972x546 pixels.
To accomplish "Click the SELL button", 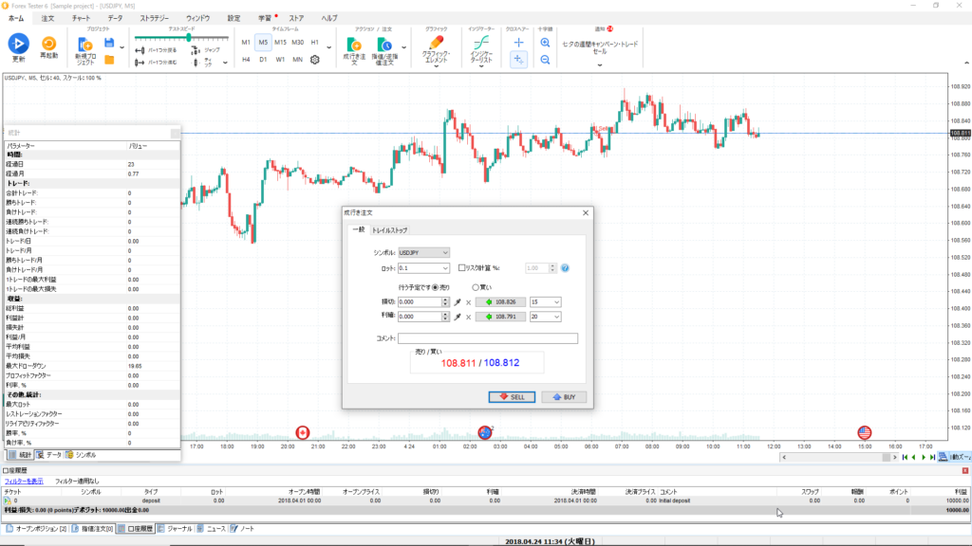I will (512, 397).
